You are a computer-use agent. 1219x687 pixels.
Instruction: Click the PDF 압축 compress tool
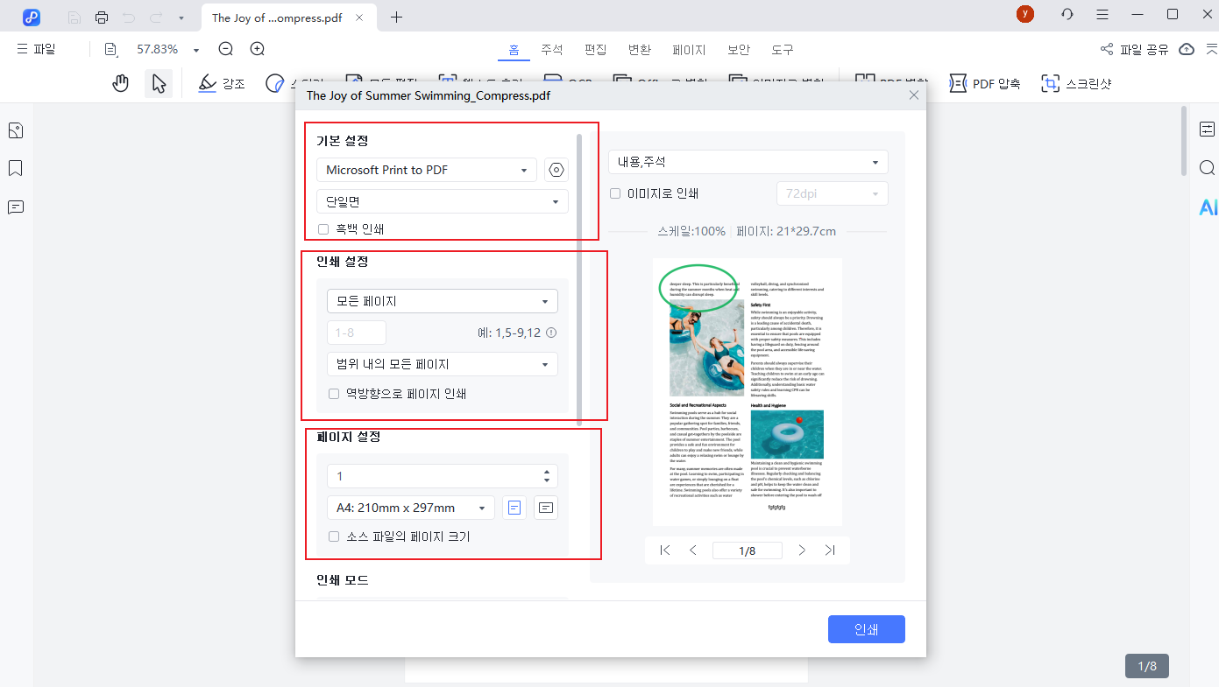(985, 84)
